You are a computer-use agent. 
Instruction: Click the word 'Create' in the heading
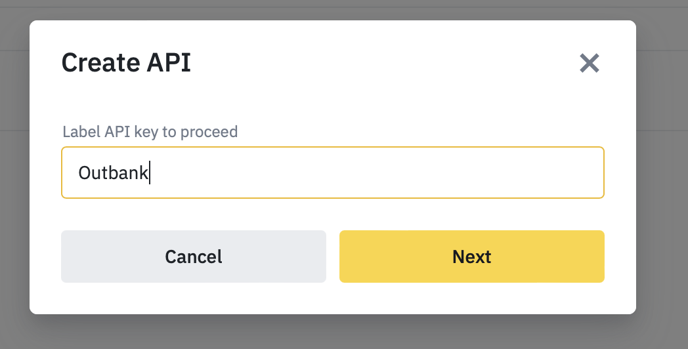pos(101,62)
